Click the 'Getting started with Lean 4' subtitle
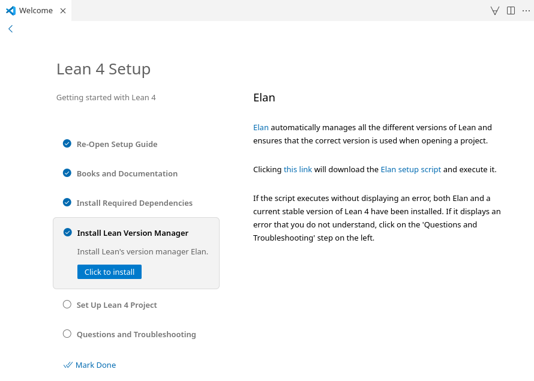 [x=106, y=98]
